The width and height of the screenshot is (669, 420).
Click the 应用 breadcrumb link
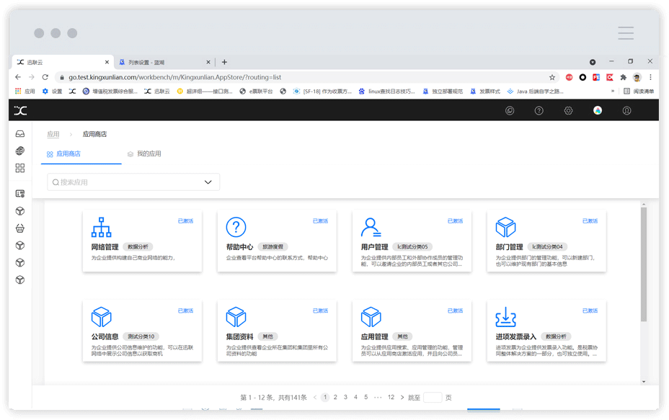click(x=53, y=134)
